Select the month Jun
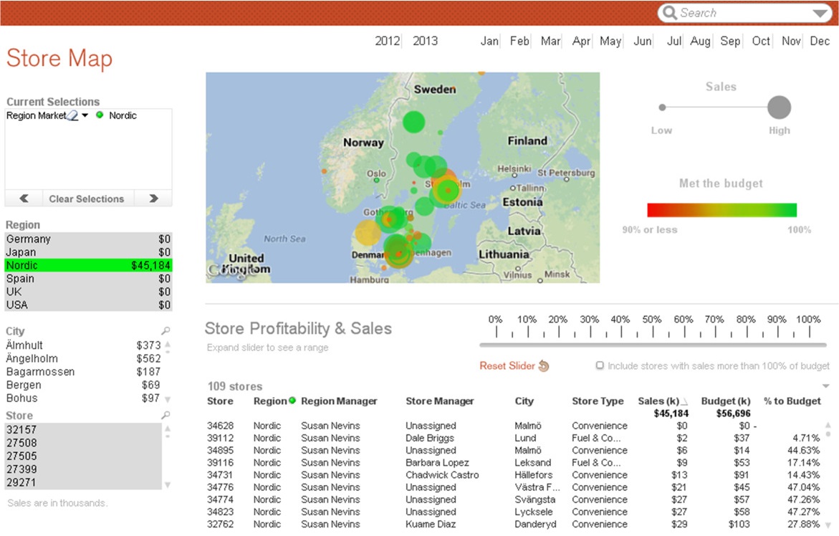 tap(643, 41)
